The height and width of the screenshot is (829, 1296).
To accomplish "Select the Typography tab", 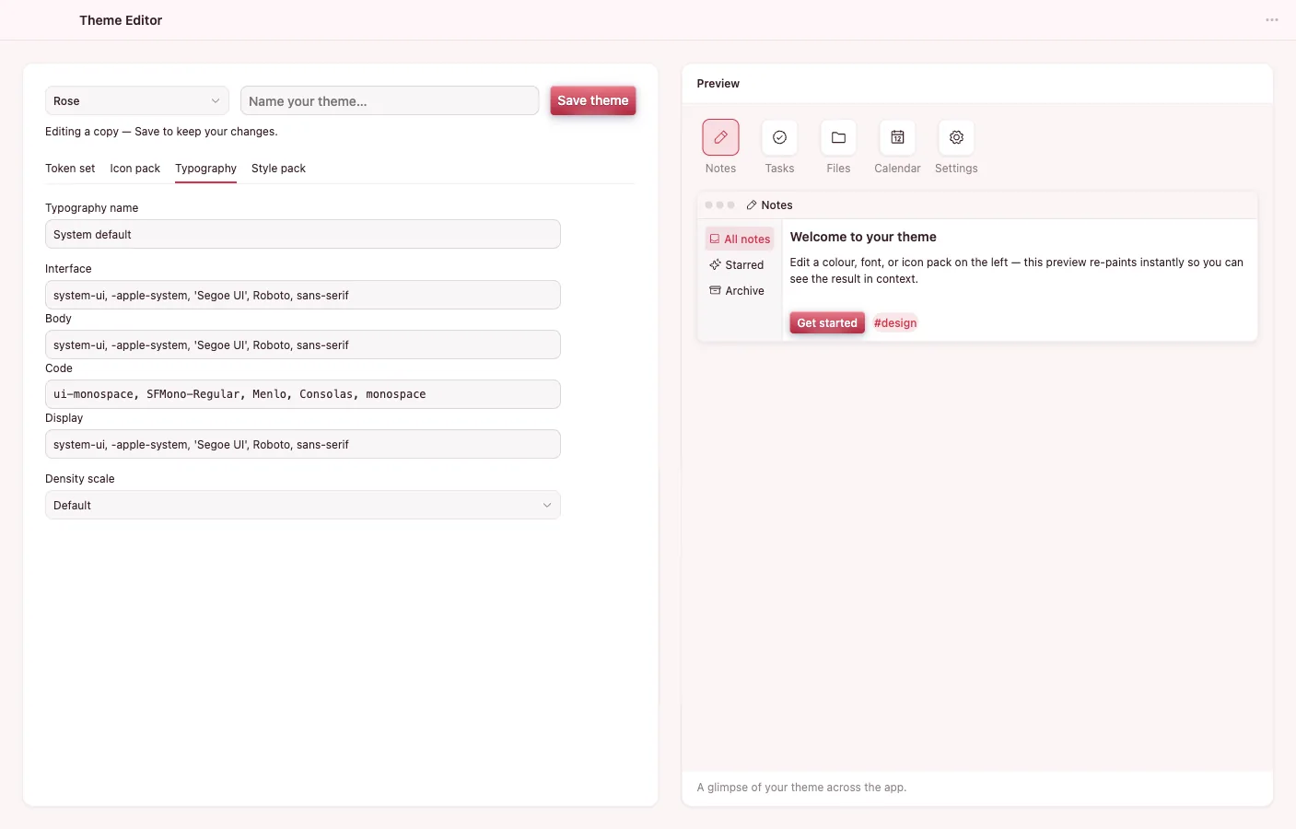I will (x=205, y=169).
